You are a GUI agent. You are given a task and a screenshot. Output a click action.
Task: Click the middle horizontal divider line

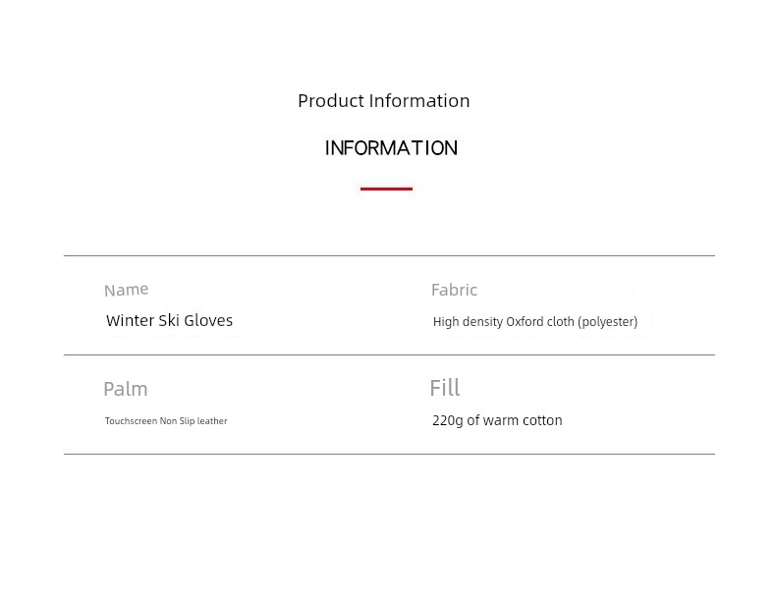tap(389, 355)
